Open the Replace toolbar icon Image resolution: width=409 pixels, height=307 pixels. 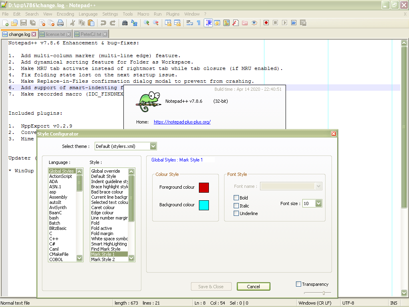click(x=134, y=23)
